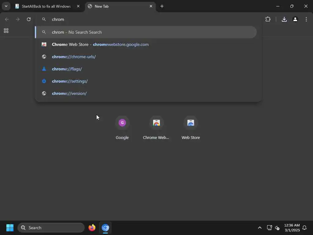Close the New Tab tab
This screenshot has height=235, width=313.
(x=151, y=6)
